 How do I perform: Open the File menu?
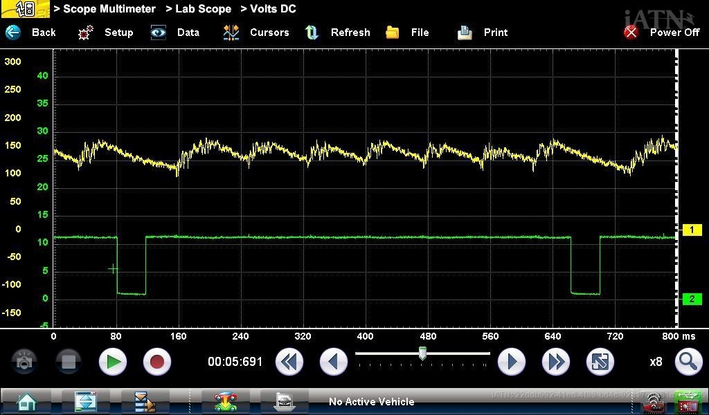click(408, 33)
